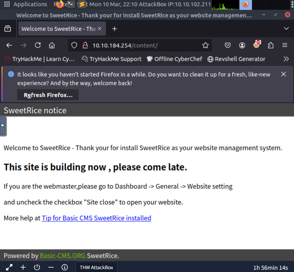The width and height of the screenshot is (294, 272).
Task: Open the Pocket save icon
Action: tap(228, 45)
